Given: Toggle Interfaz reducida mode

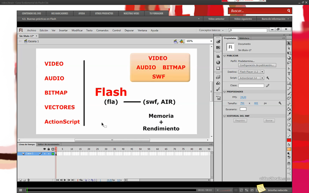Looking at the screenshot, I should click(x=277, y=190).
